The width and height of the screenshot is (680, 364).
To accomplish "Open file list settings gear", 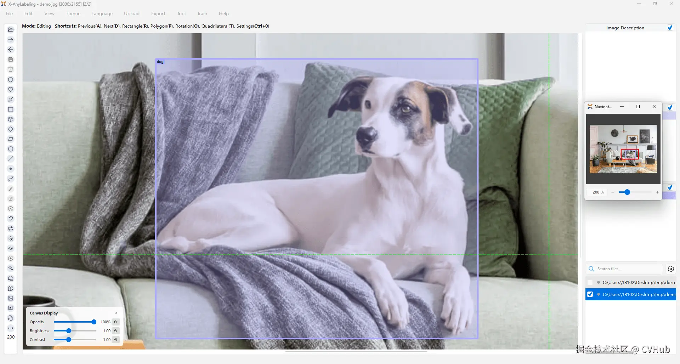I will 670,269.
